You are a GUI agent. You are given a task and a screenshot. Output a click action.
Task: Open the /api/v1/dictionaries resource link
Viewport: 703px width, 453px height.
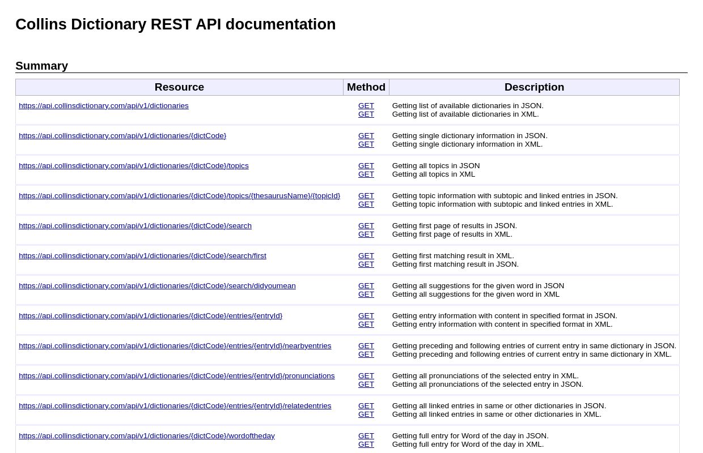point(104,106)
